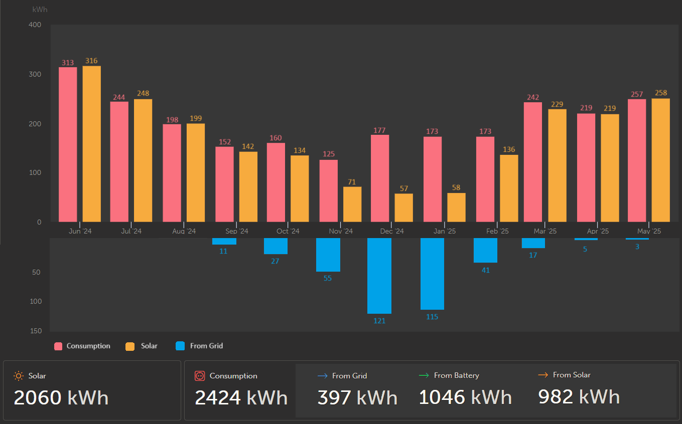
Task: Click the blue From Grid arrow icon
Action: (323, 375)
